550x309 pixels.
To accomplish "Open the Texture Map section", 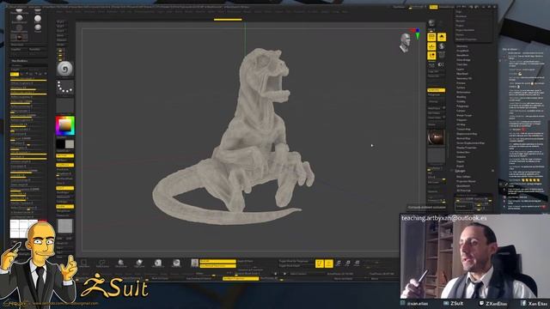I will point(464,130).
